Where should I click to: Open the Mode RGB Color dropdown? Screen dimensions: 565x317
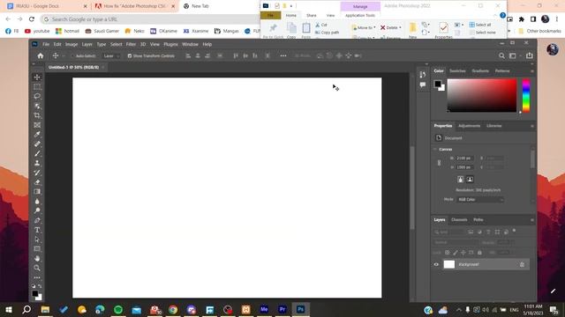click(480, 200)
